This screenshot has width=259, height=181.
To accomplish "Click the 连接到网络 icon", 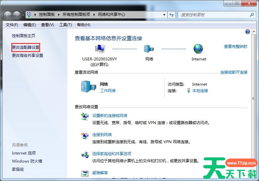I will (x=85, y=136).
